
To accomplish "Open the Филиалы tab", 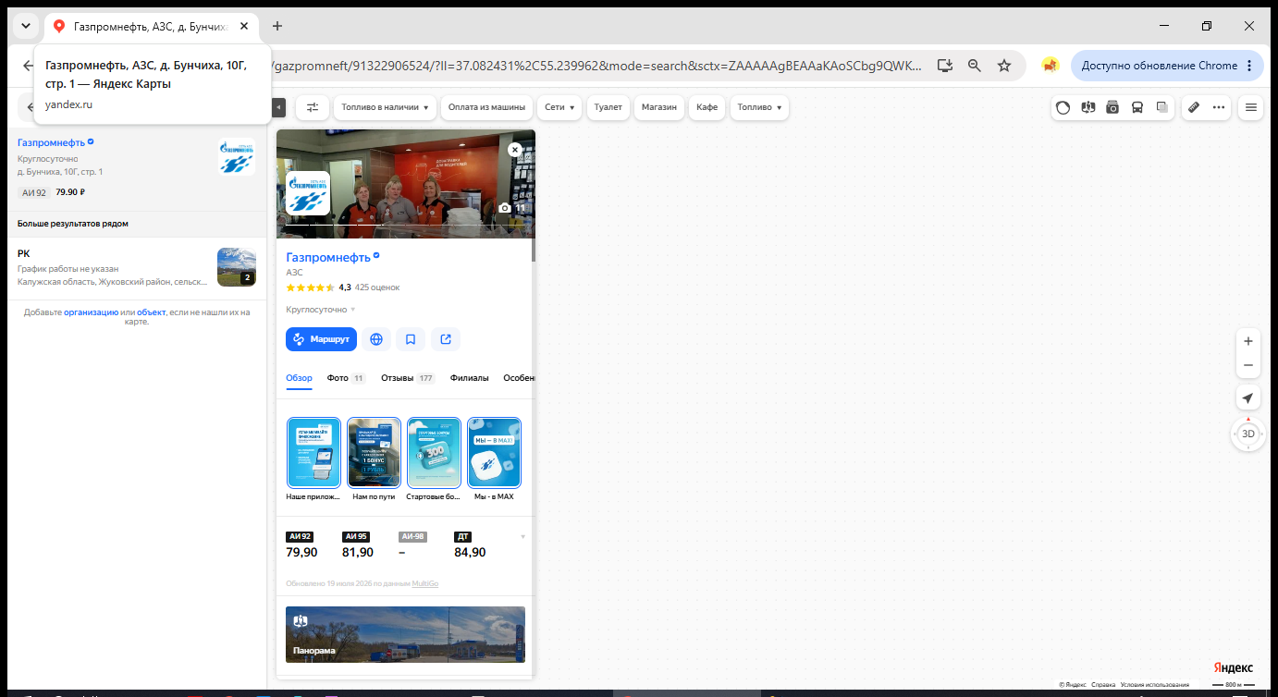I will point(469,378).
